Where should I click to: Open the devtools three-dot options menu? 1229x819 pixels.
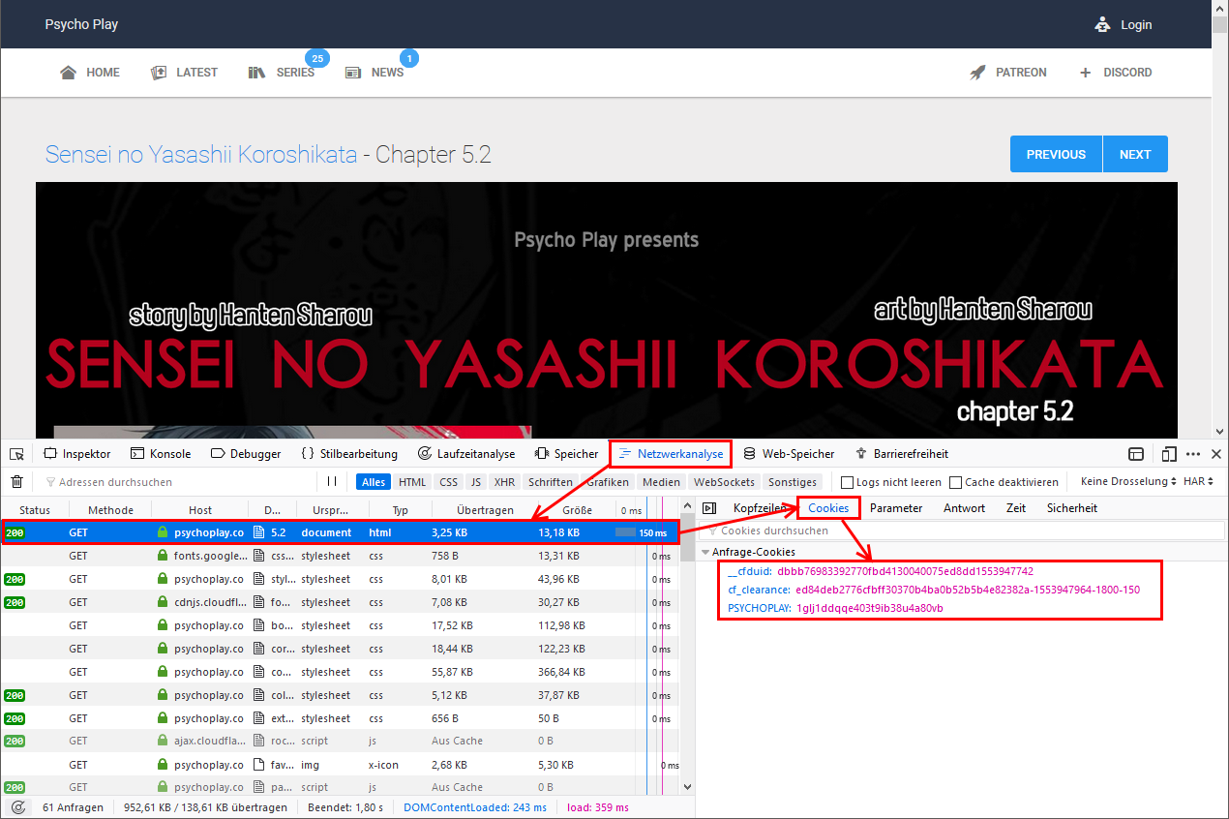pos(1193,453)
